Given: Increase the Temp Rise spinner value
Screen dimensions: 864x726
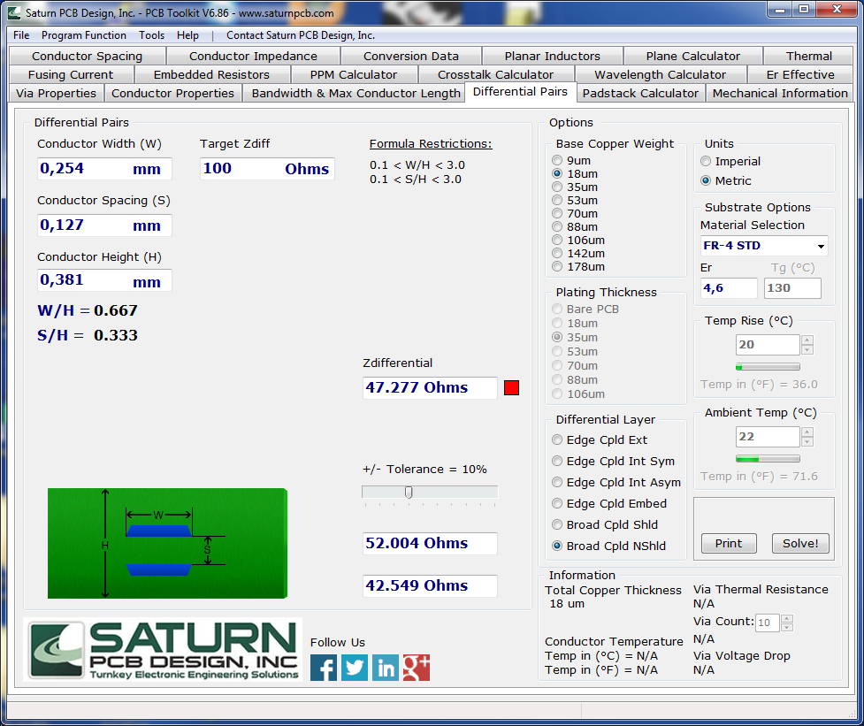Looking at the screenshot, I should click(x=807, y=340).
